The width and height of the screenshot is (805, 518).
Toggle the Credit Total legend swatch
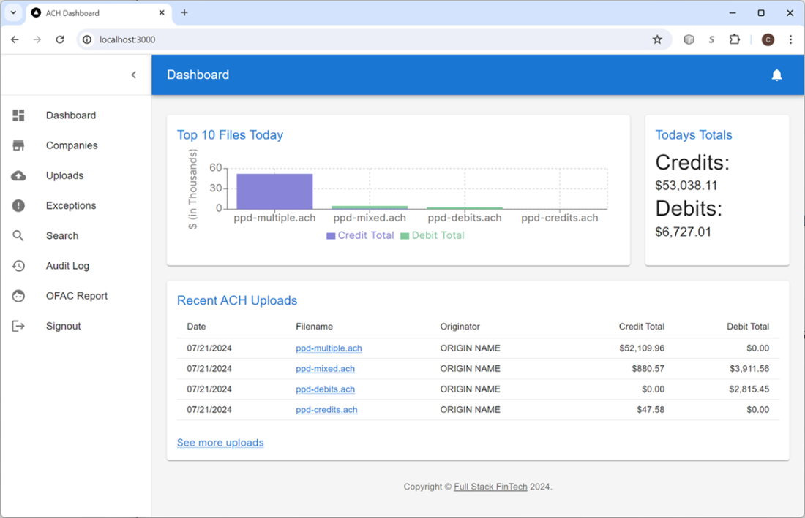click(331, 236)
